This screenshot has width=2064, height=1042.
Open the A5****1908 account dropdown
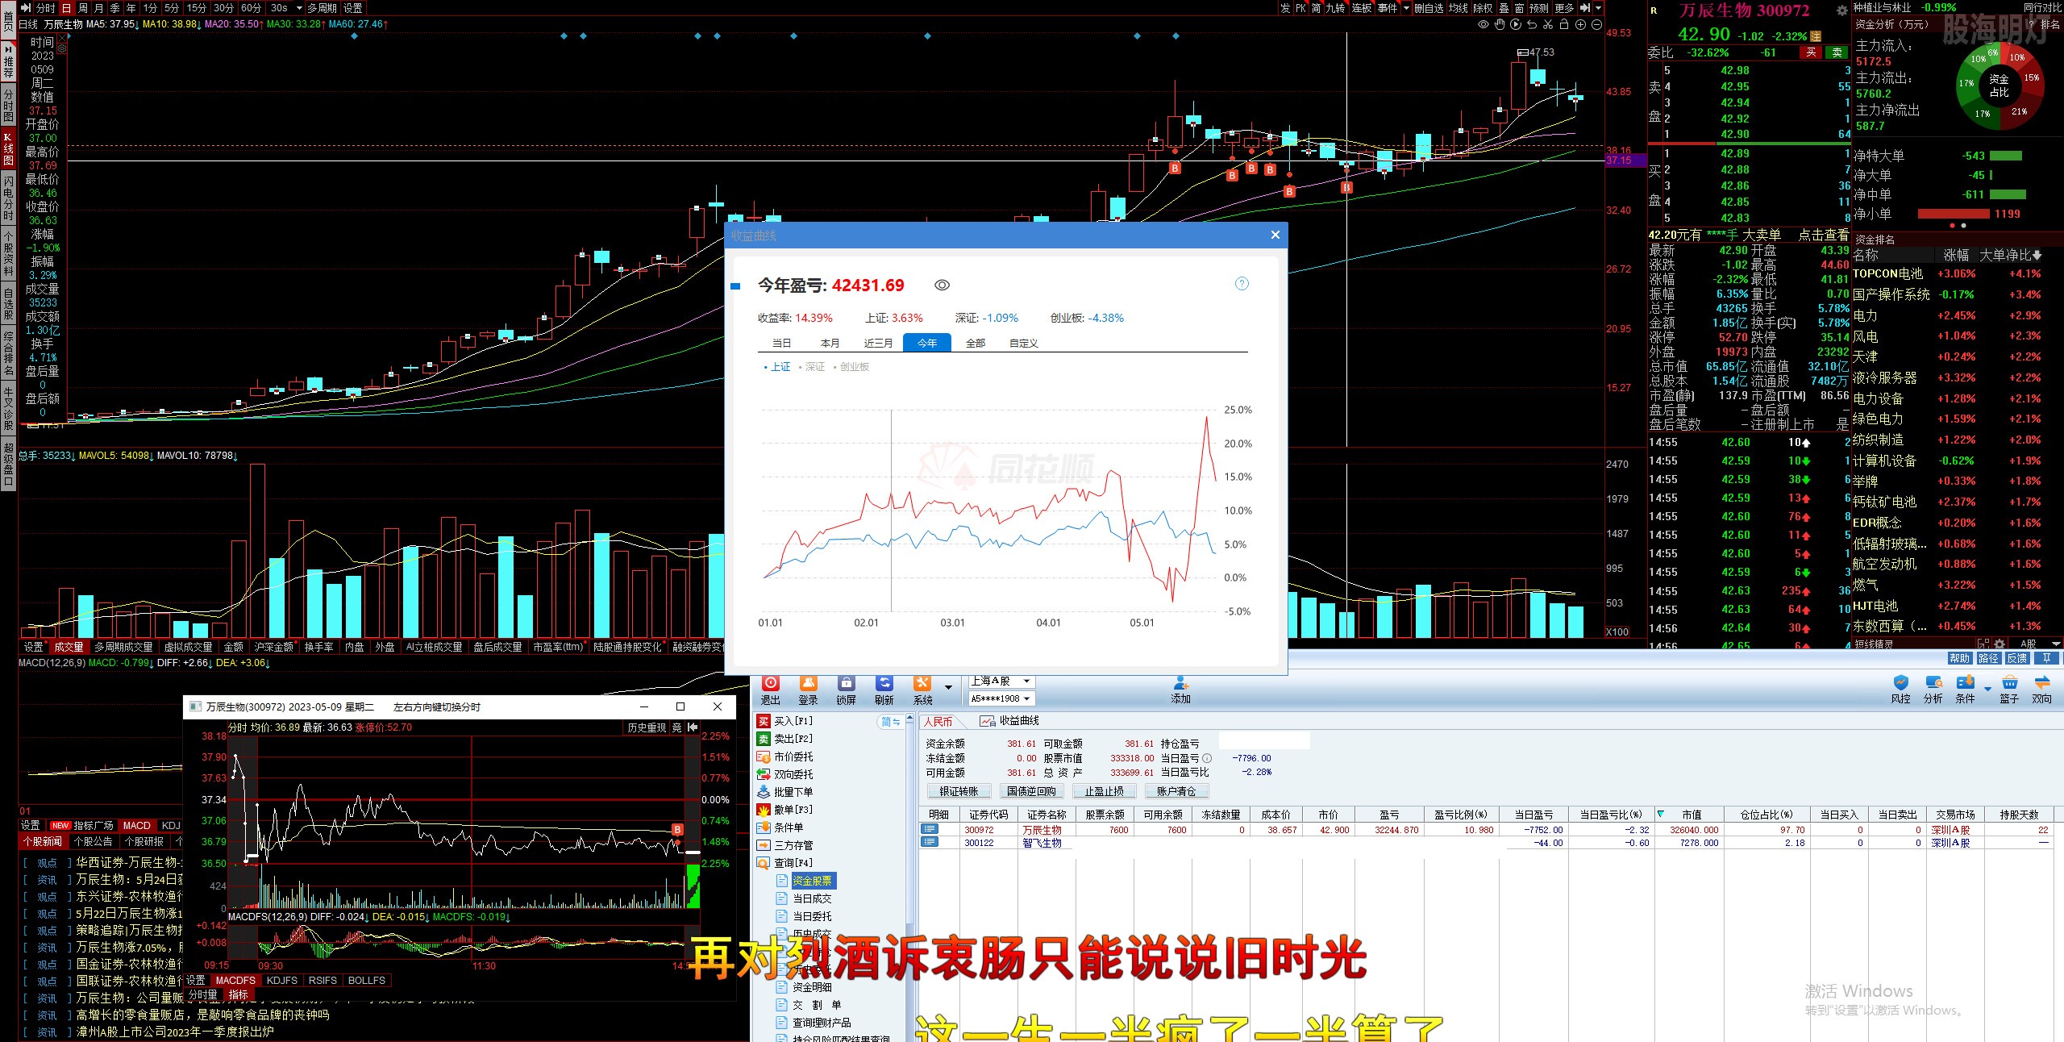click(1001, 698)
